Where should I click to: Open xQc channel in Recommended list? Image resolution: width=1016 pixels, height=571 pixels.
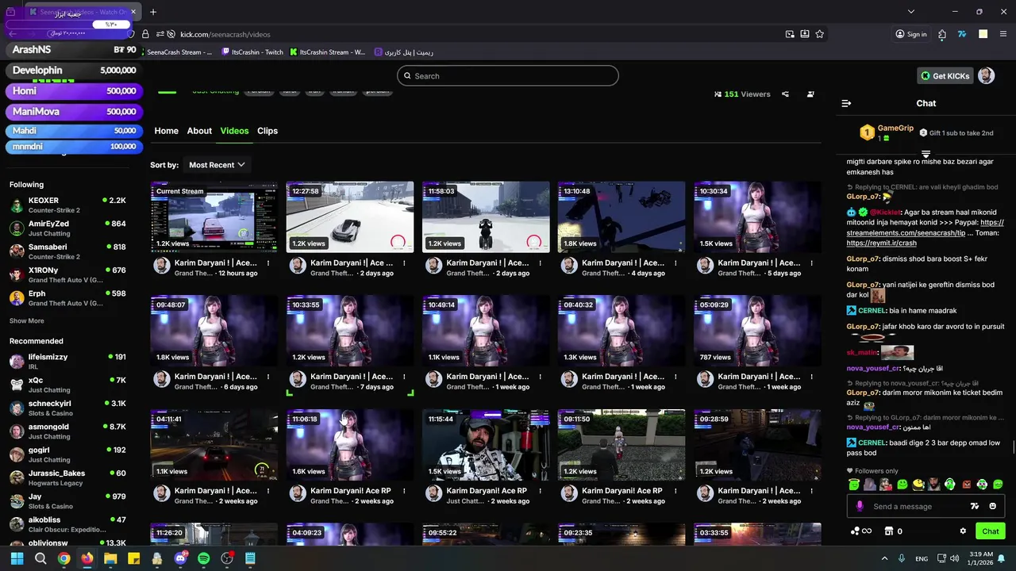coord(68,385)
